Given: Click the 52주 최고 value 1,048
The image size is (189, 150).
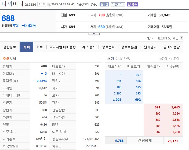Looking at the screenshot, I should [x=43, y=132].
